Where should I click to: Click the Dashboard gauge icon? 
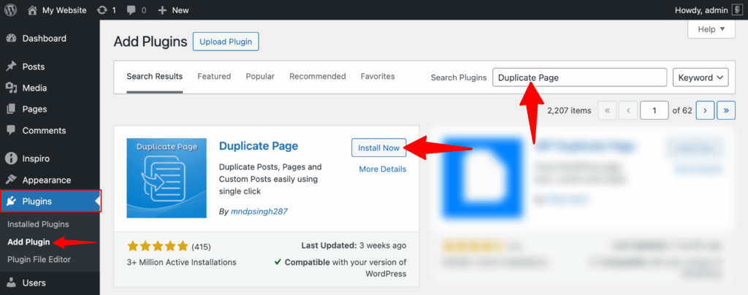(x=12, y=39)
